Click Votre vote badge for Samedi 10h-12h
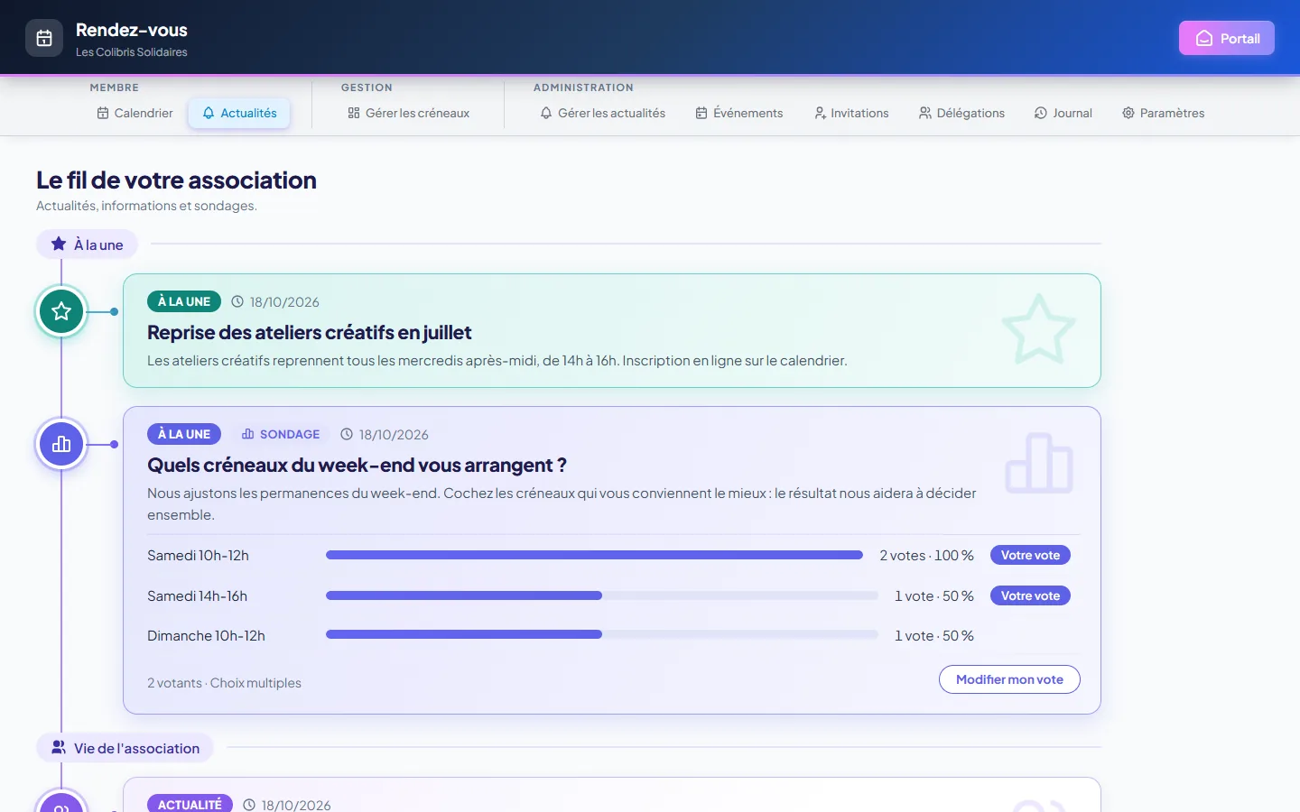 point(1030,555)
